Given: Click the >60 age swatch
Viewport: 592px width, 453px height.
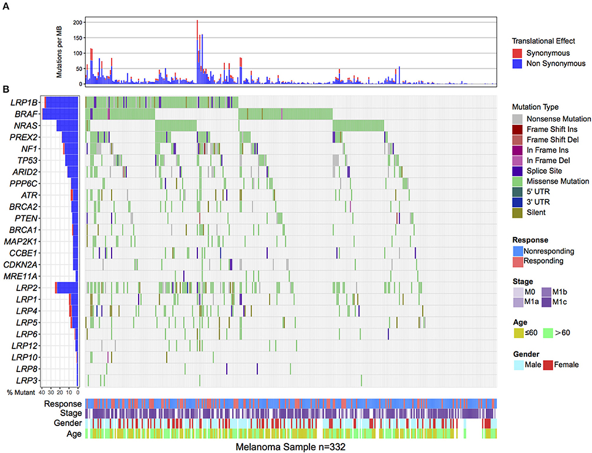Looking at the screenshot, I should (548, 333).
